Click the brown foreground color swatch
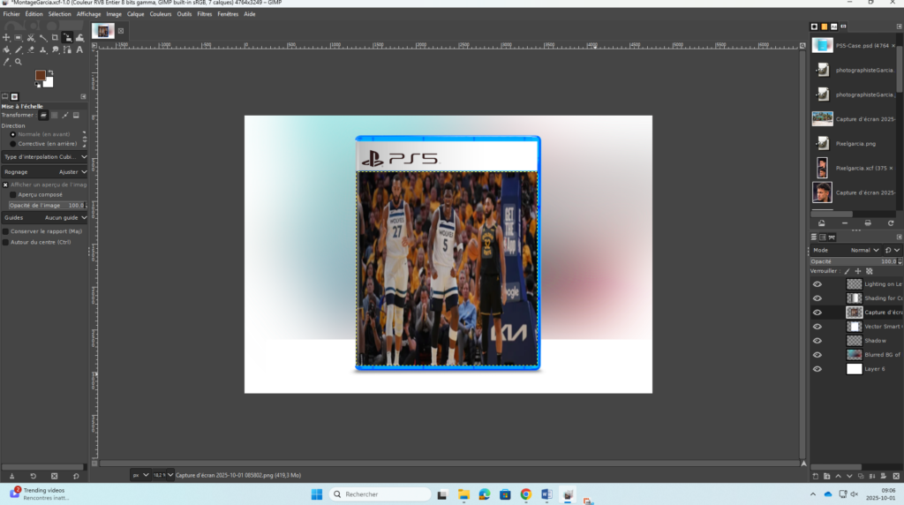904x505 pixels. [41, 77]
